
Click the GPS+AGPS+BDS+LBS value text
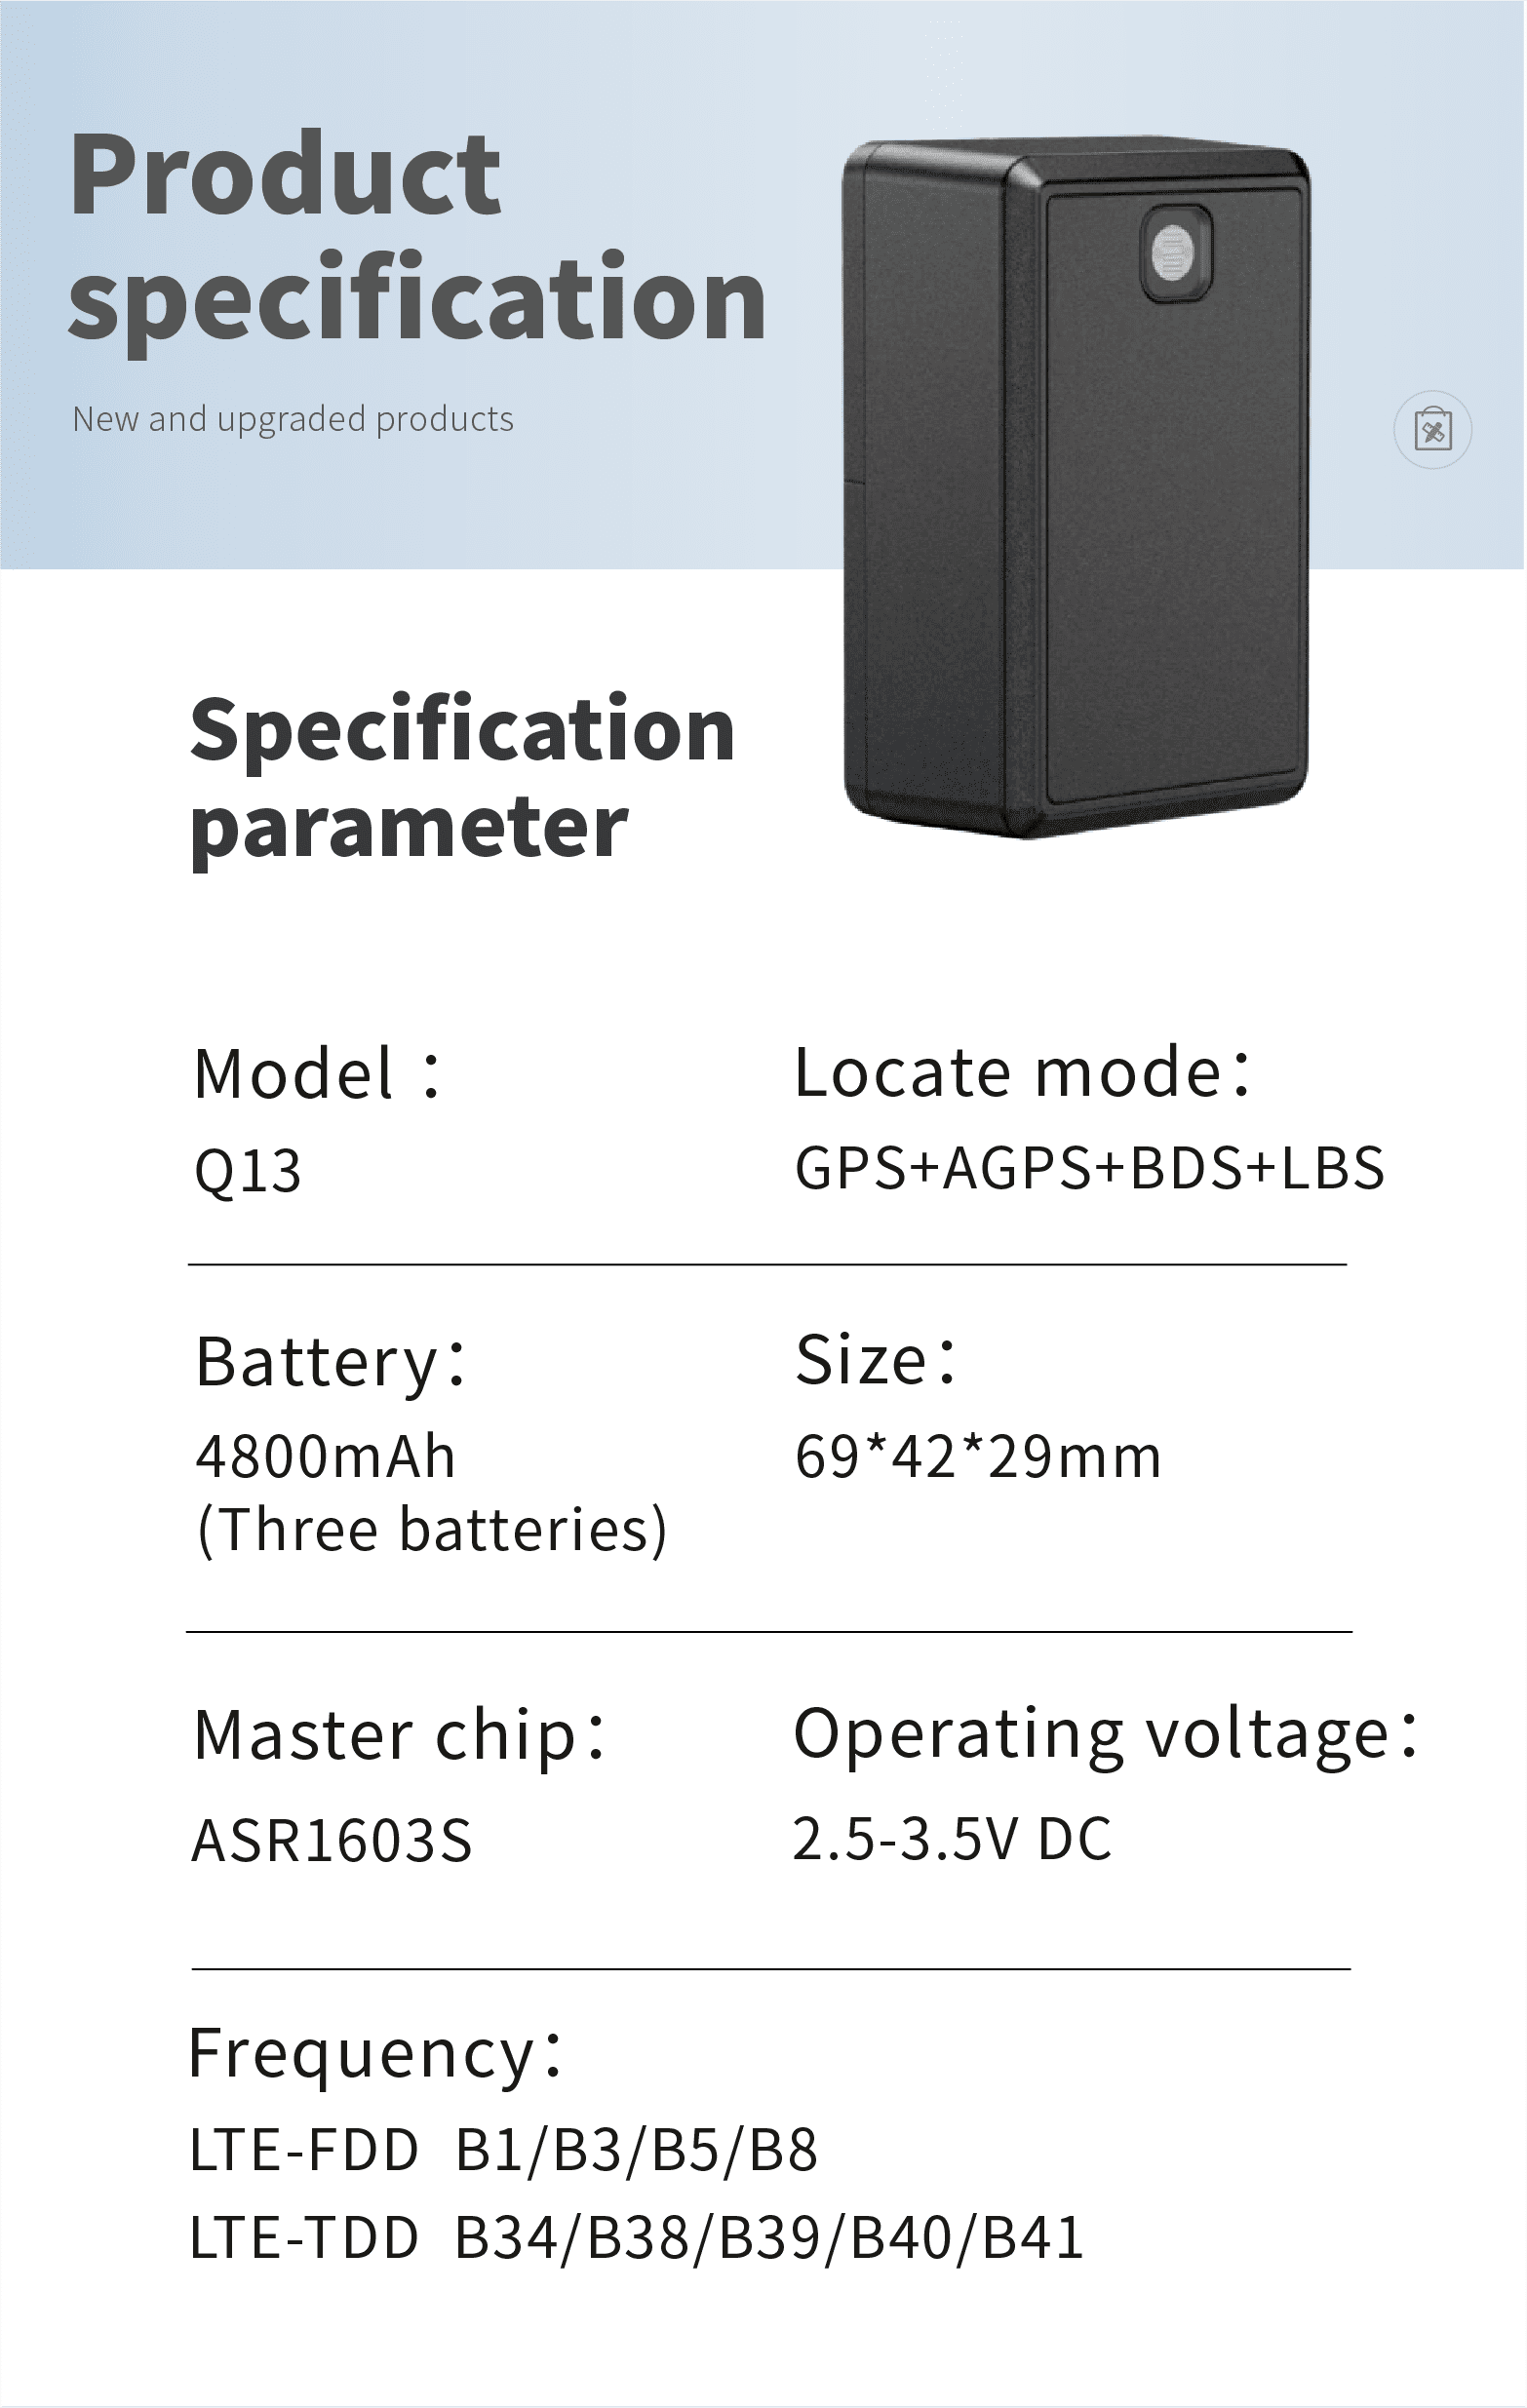[1089, 1168]
